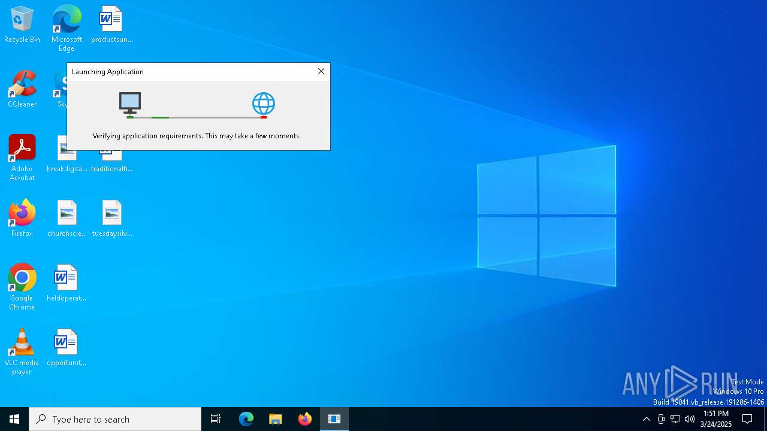This screenshot has width=767, height=431.
Task: Click the Meet Now tray icon
Action: tap(661, 419)
